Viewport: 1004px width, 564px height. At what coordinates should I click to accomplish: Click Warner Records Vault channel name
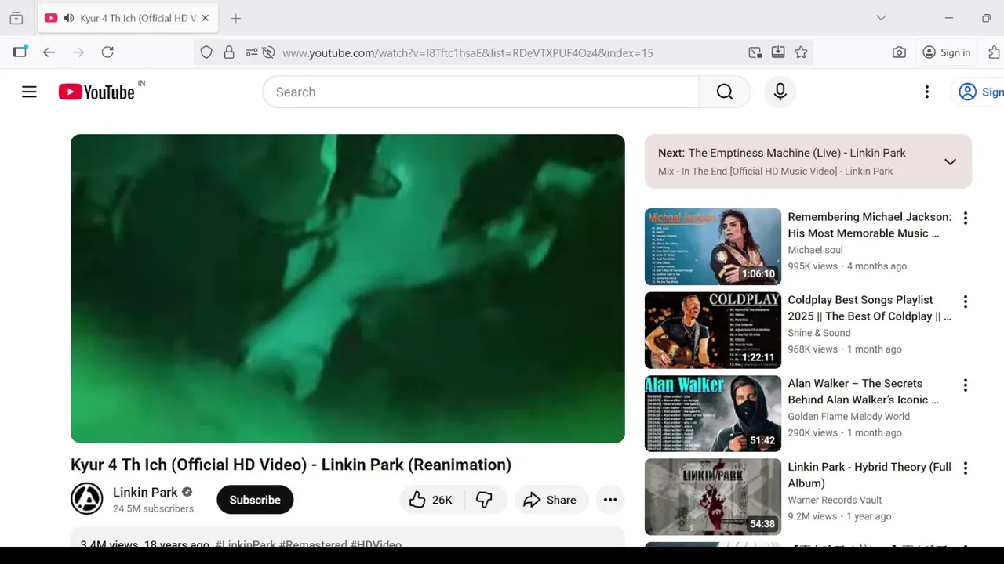point(835,500)
